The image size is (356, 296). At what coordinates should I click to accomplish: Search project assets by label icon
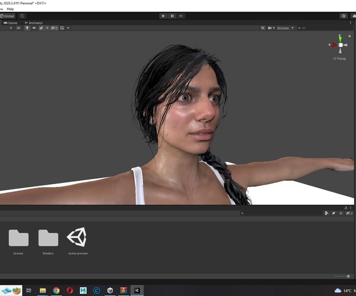[x=333, y=213]
